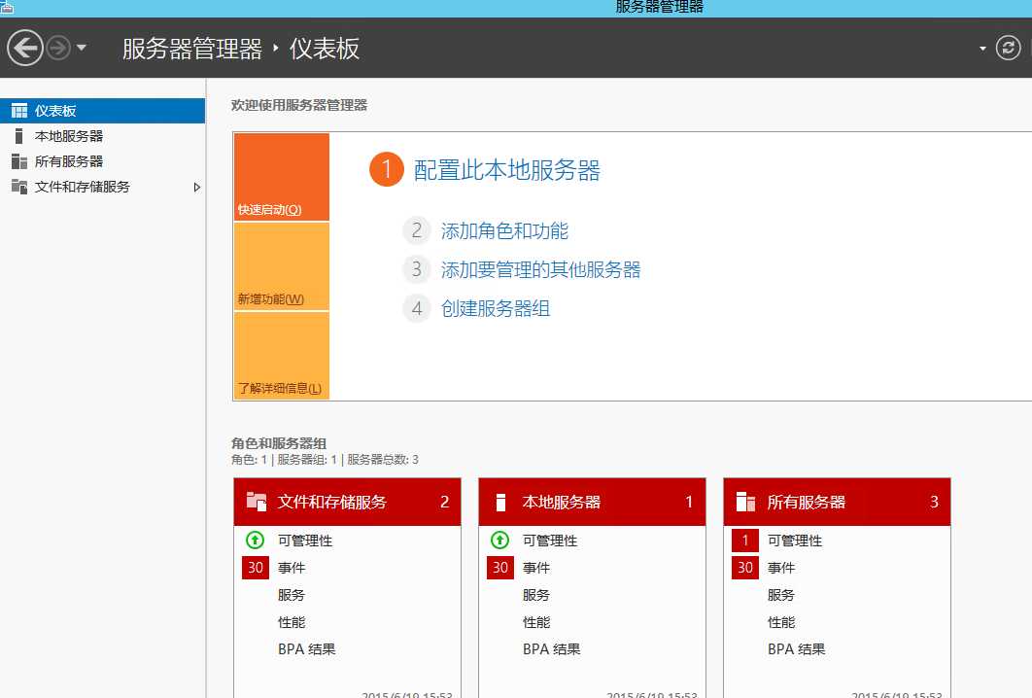Click the forward navigation arrow
The image size is (1032, 698).
click(58, 48)
